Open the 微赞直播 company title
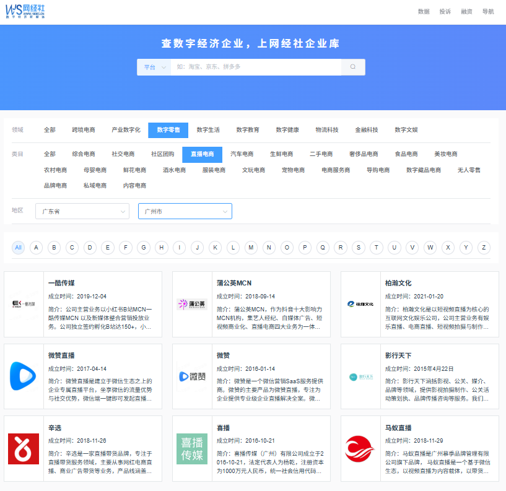 (61, 355)
